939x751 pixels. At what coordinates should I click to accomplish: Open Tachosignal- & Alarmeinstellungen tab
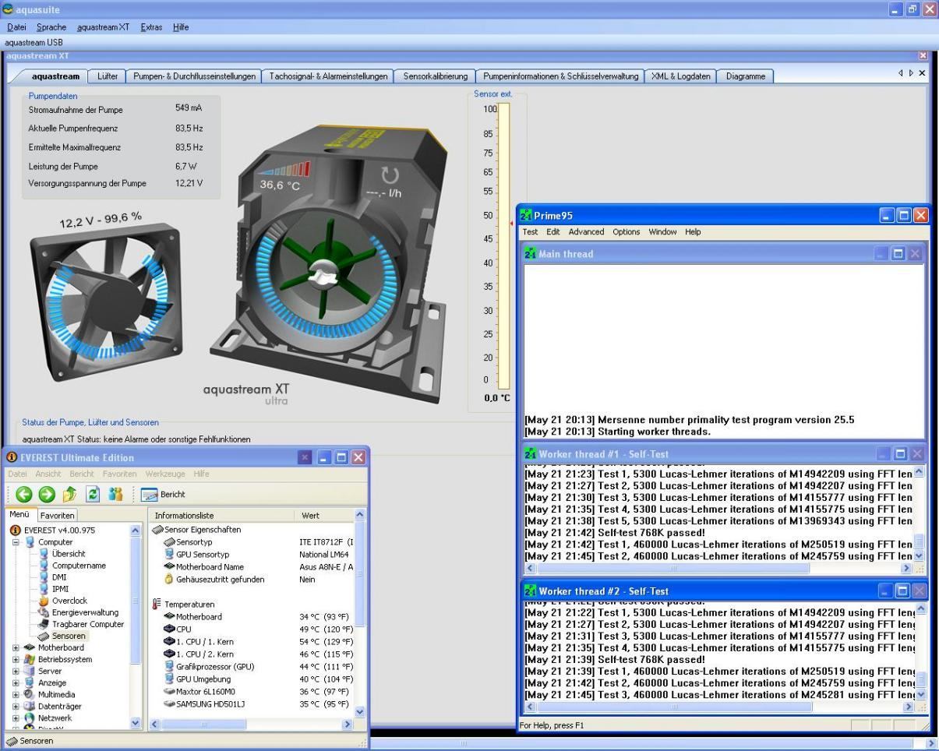click(328, 76)
